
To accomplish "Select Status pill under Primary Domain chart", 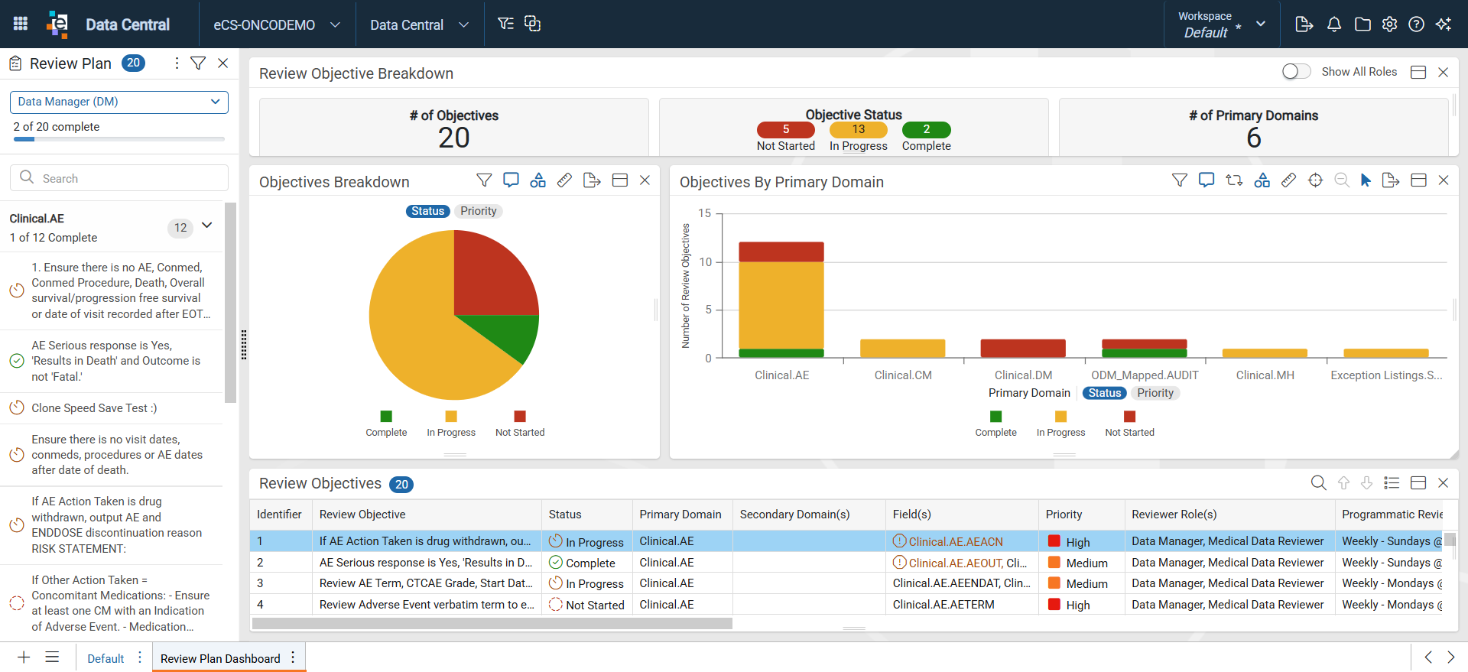I will 1105,393.
